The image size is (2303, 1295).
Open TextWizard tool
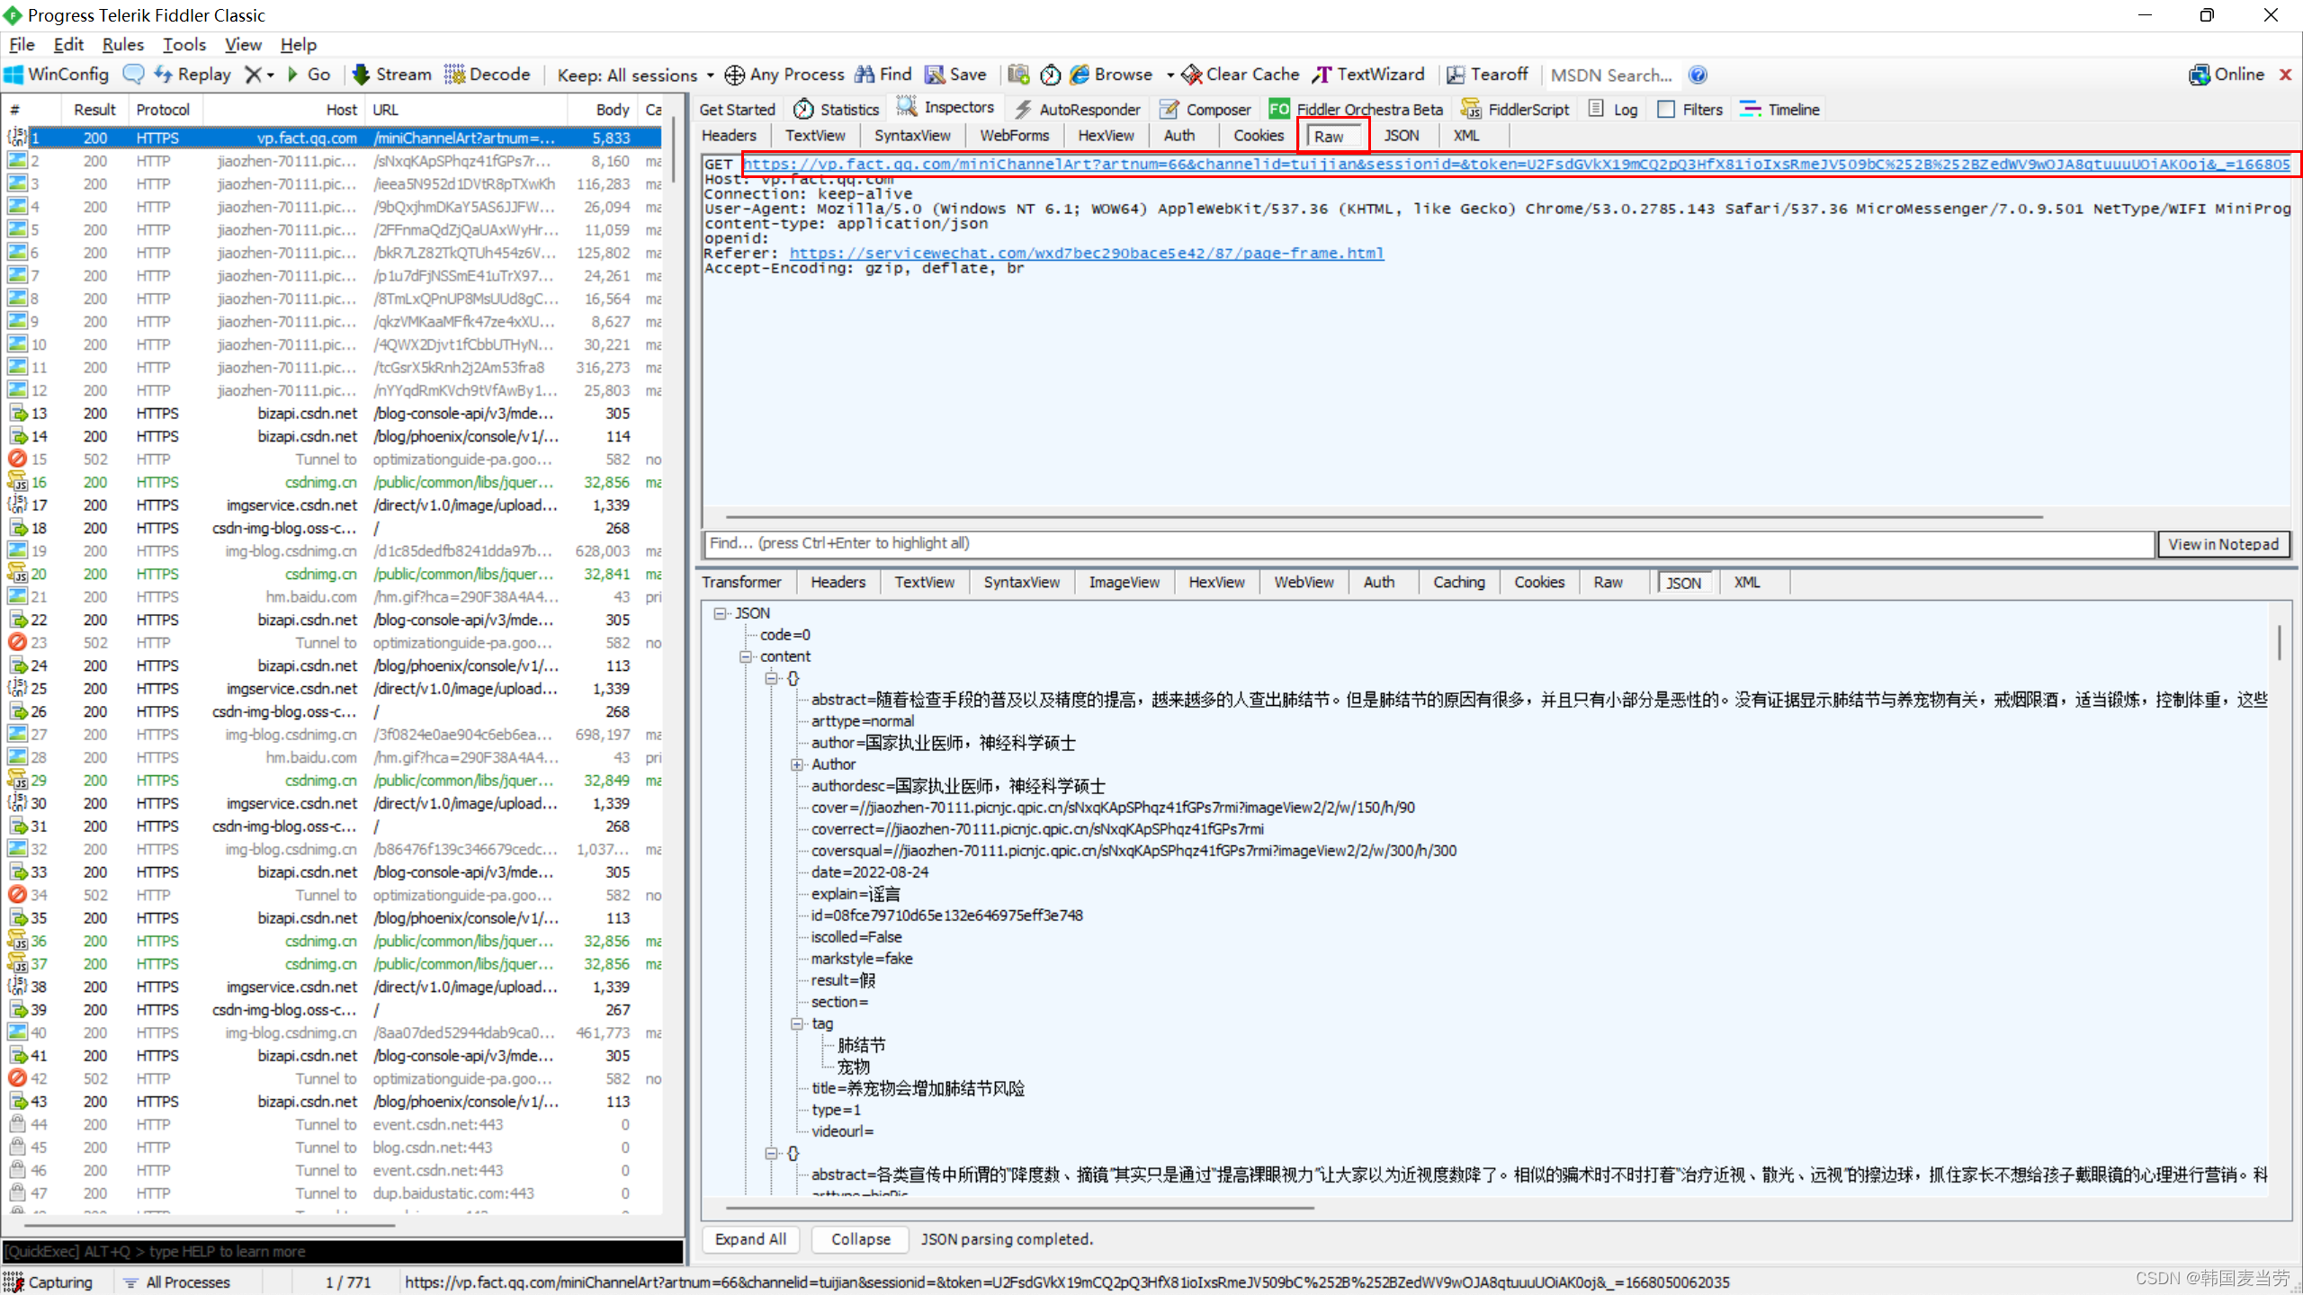[1368, 75]
